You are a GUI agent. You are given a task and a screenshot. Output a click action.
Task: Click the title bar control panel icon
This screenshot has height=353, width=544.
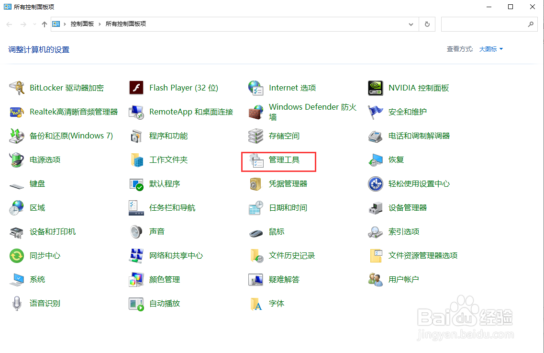[x=7, y=7]
